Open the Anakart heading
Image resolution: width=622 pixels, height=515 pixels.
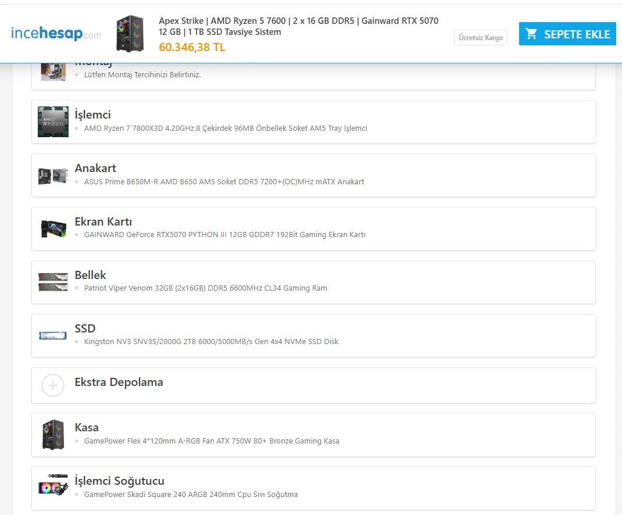[x=95, y=168]
